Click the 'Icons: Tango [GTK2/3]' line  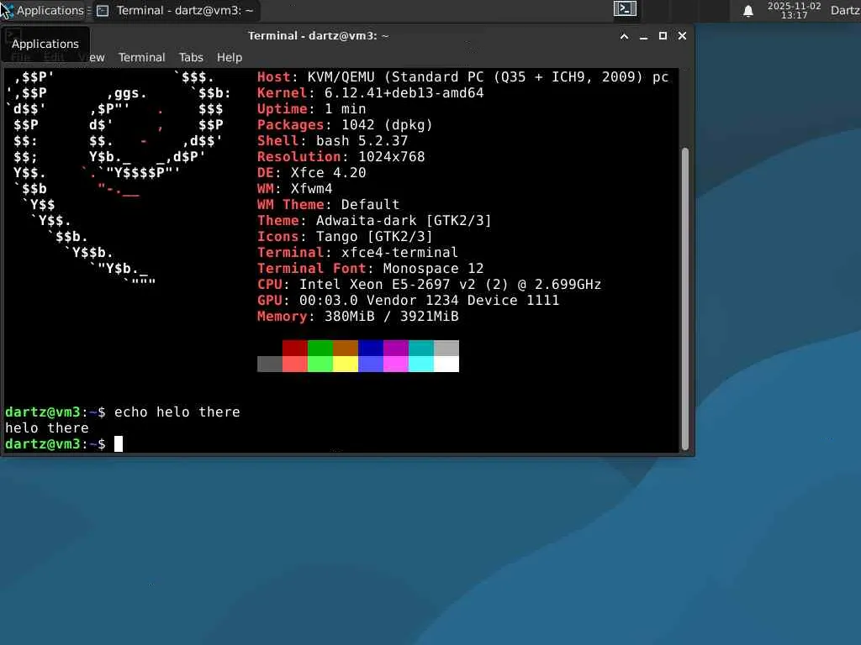345,236
